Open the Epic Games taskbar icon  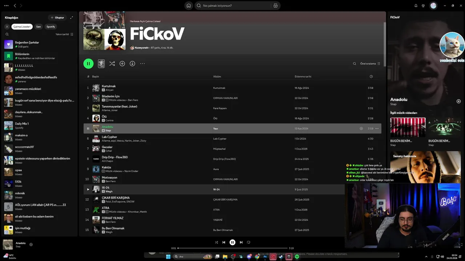[289, 257]
